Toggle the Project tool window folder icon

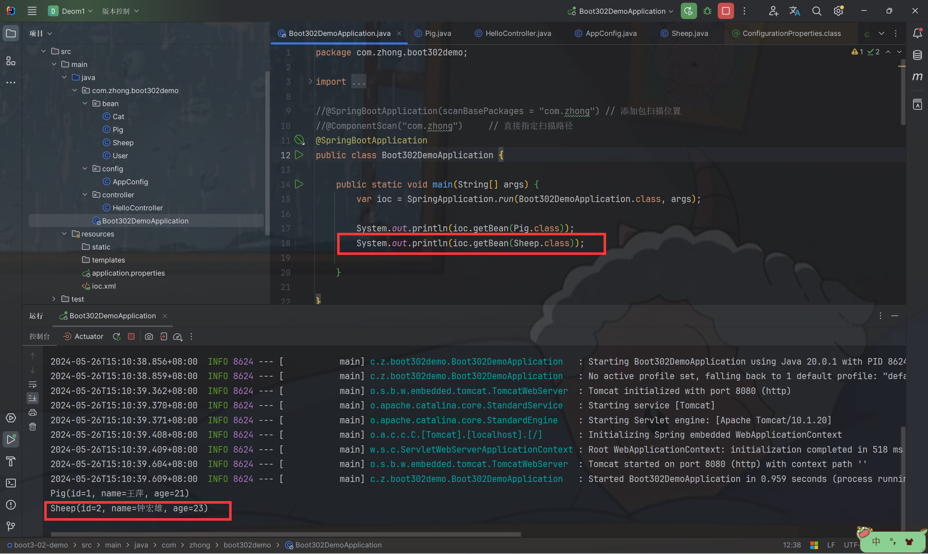11,33
